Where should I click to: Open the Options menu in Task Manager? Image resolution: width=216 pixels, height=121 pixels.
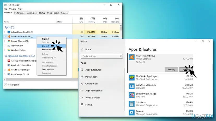coord(13,9)
